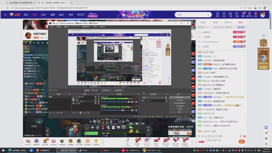
Task: Move selected OBS source down
Action: pyautogui.click(x=88, y=113)
